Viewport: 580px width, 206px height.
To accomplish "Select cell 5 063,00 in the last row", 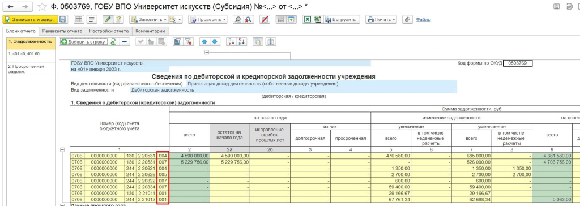I will tap(552, 200).
